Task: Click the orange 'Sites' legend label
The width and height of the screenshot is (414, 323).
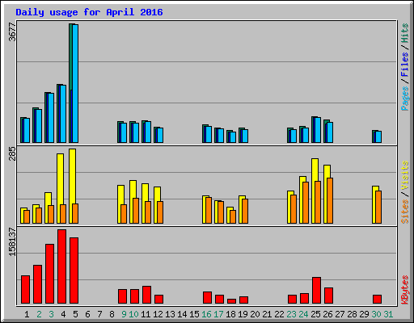Action: [404, 212]
